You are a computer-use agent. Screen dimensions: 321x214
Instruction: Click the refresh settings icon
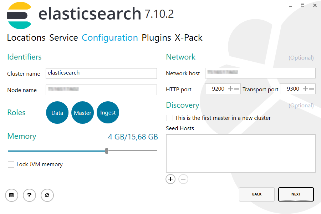(47, 195)
